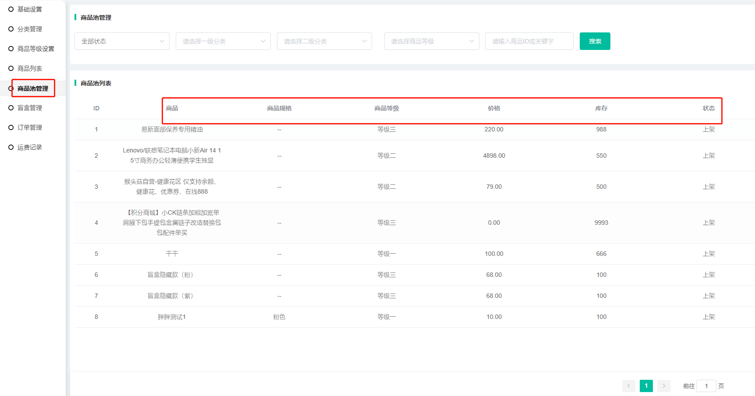Click the 价格 column header
755x396 pixels.
pyautogui.click(x=494, y=108)
